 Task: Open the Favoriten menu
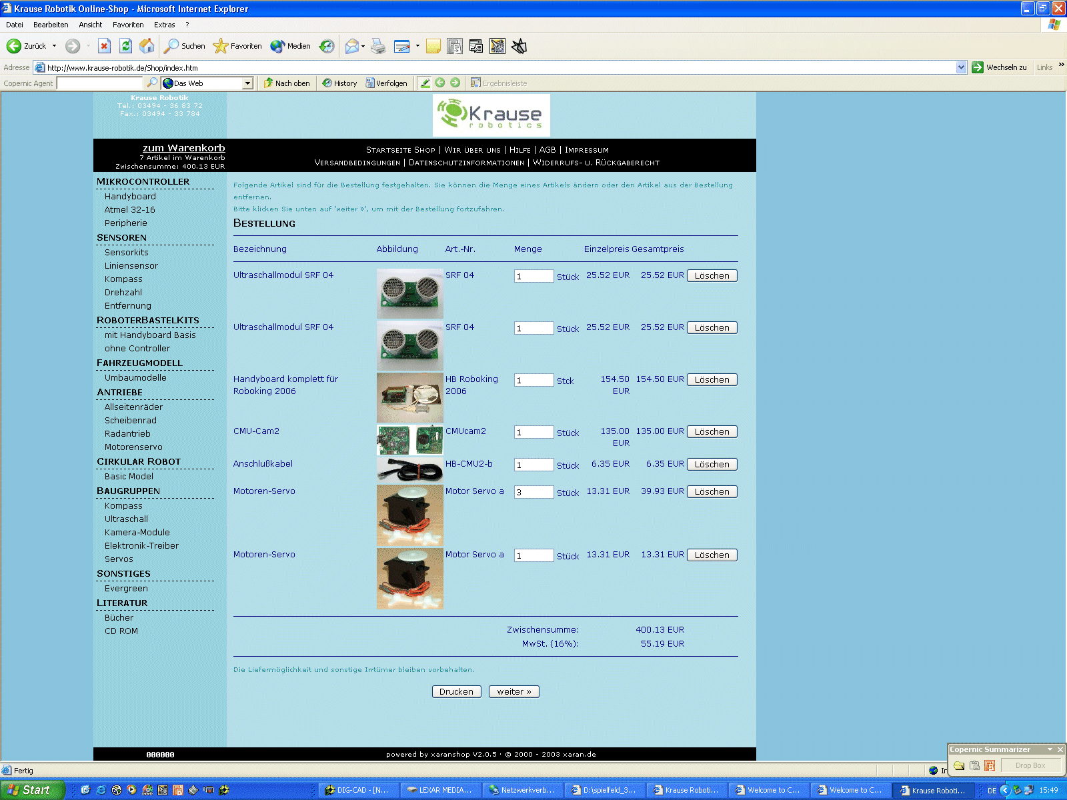pos(128,25)
